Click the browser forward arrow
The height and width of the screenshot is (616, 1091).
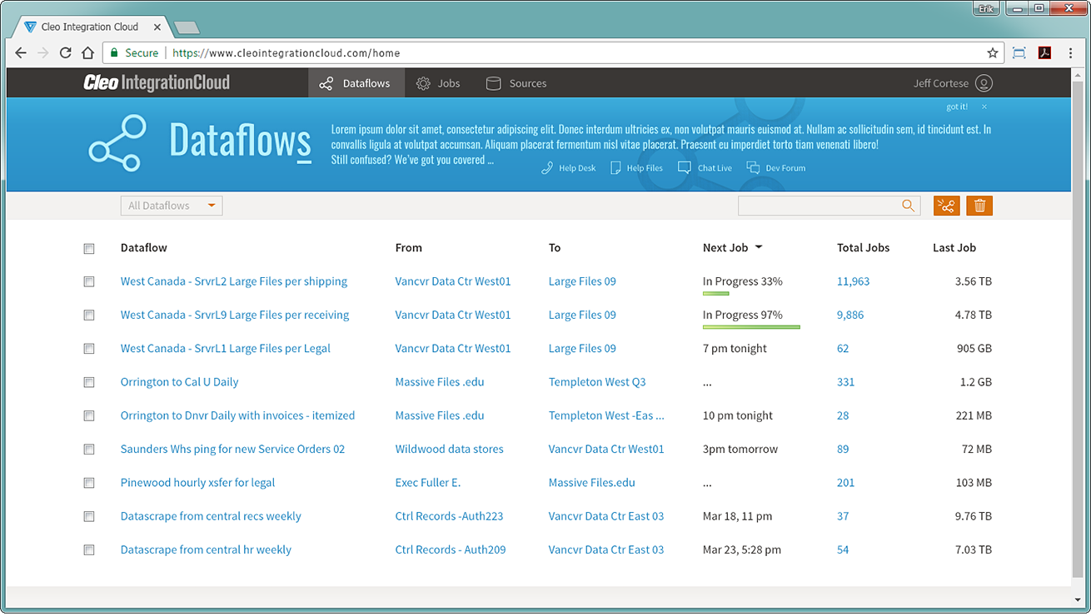(43, 52)
